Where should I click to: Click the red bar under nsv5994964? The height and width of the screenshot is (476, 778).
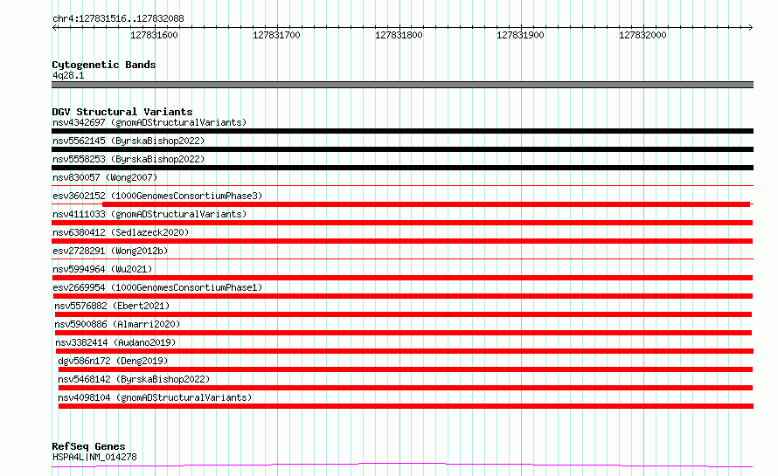point(402,278)
